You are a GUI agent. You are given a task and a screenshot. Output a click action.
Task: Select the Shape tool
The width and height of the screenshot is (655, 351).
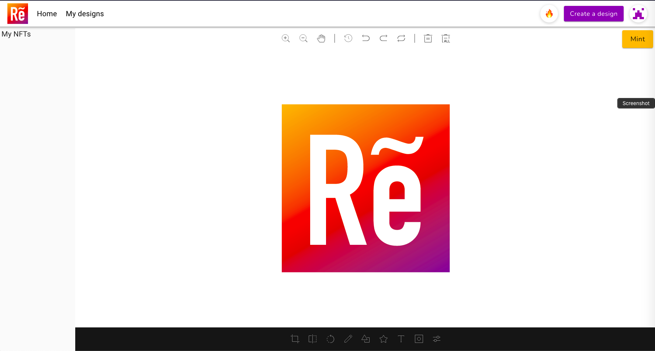[x=366, y=339]
